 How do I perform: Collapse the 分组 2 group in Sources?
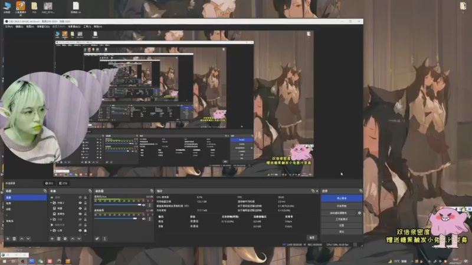coord(51,203)
